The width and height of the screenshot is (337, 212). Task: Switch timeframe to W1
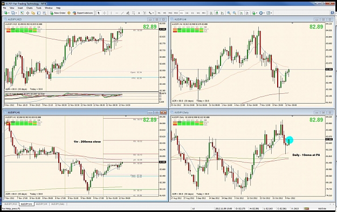[198, 13]
